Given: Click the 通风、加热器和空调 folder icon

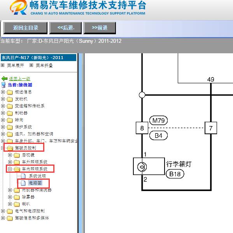Looking at the screenshot, I should [x=10, y=134].
